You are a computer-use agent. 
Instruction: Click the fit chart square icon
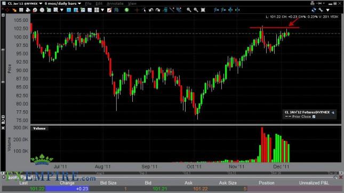[203, 10]
